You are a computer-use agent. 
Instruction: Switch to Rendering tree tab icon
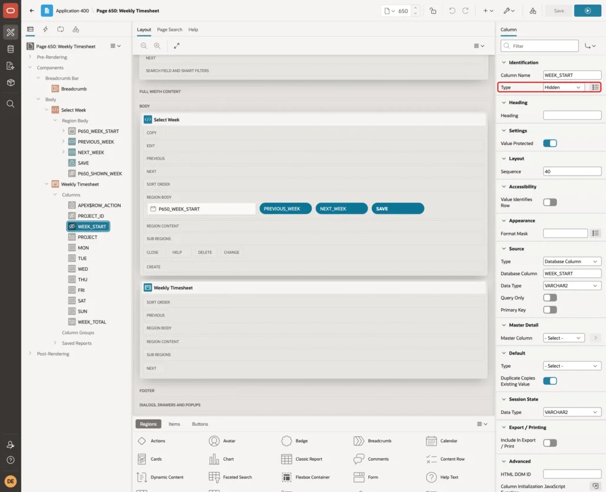click(30, 30)
